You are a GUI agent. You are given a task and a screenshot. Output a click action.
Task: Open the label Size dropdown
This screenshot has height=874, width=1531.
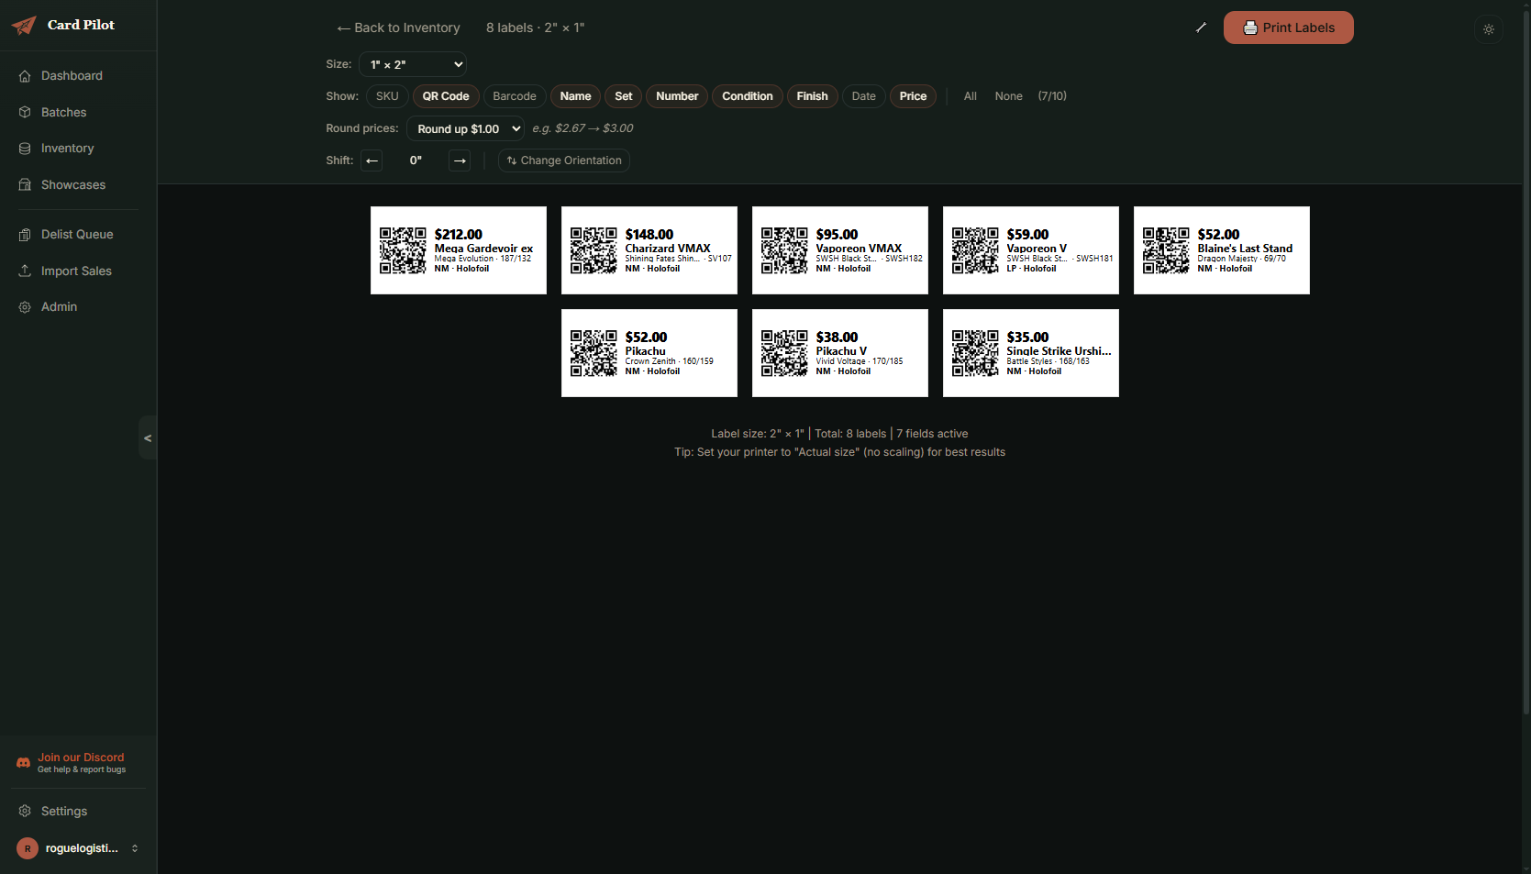point(413,64)
